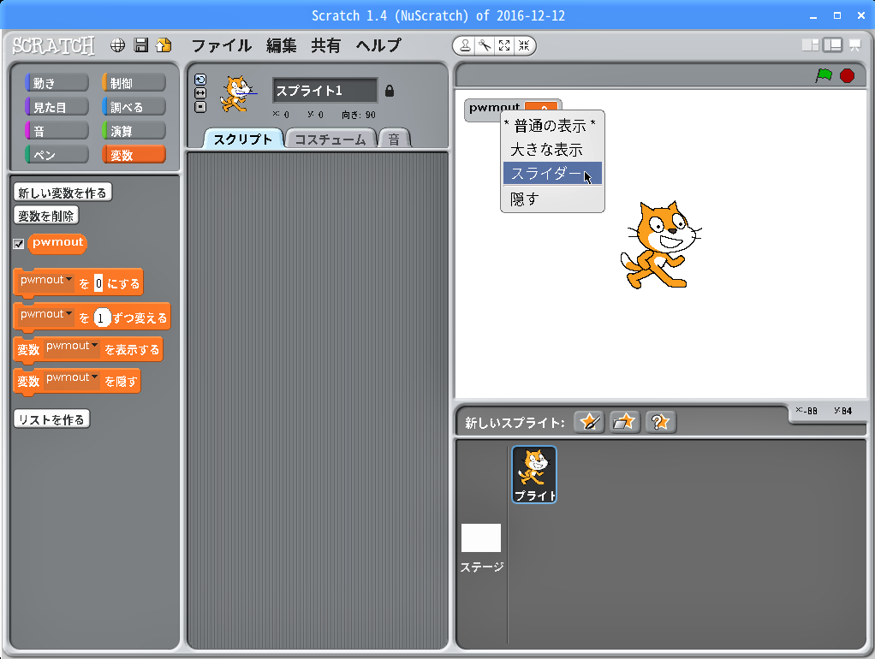The height and width of the screenshot is (659, 875).
Task: Click リストを作る button
Action: (51, 419)
